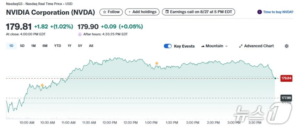
Task: Click the plus icon in Add holdings
Action: coord(129,12)
